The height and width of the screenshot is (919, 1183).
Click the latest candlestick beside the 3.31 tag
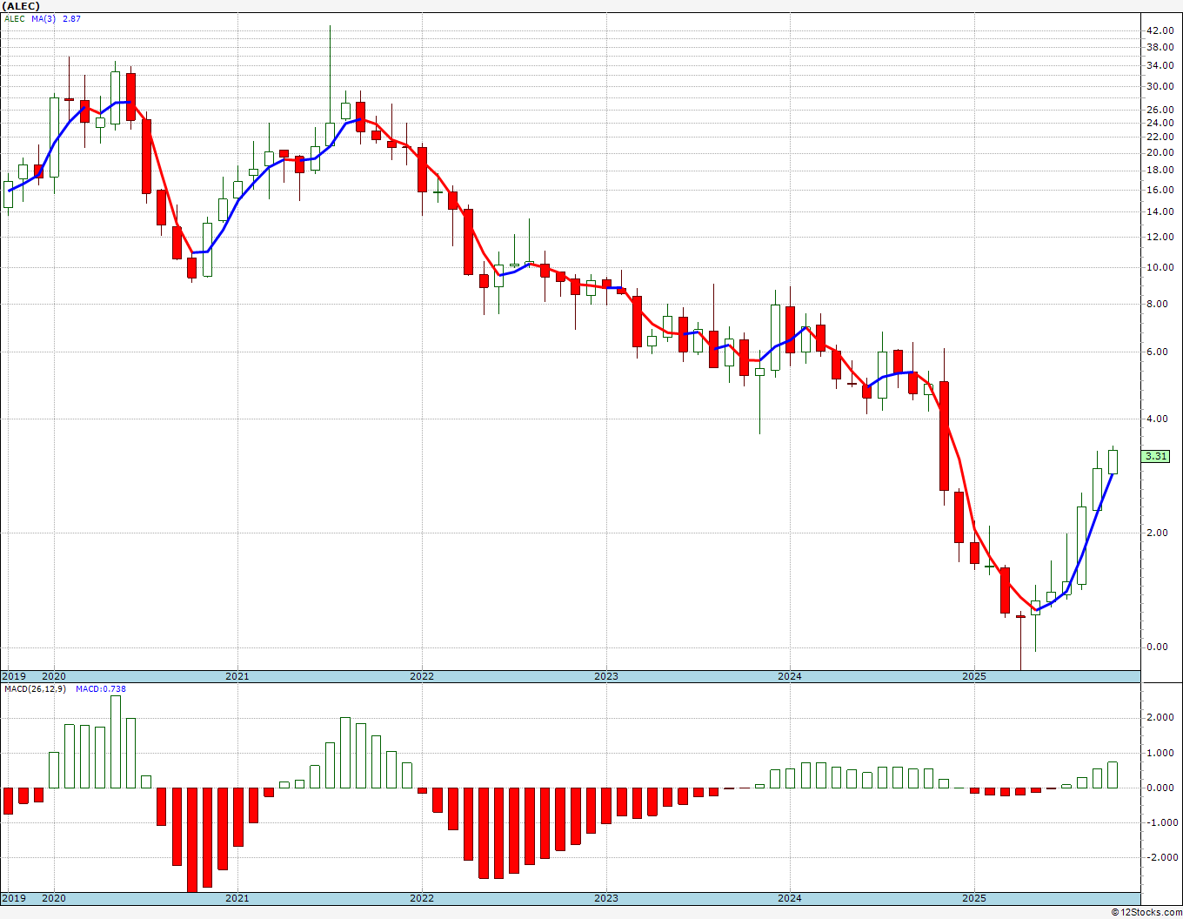click(x=1113, y=461)
